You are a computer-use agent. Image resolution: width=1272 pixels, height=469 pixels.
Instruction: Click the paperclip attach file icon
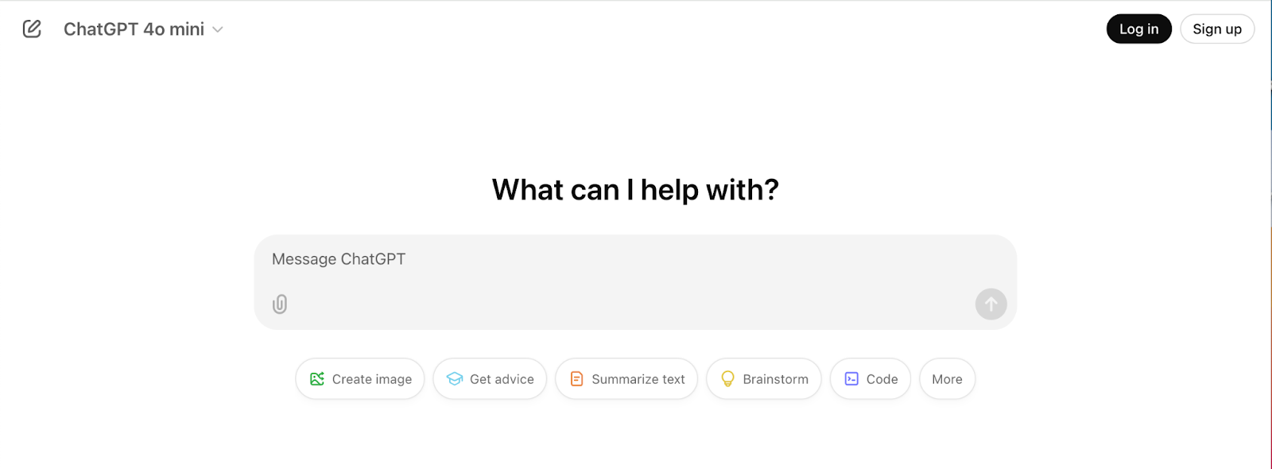(x=280, y=304)
